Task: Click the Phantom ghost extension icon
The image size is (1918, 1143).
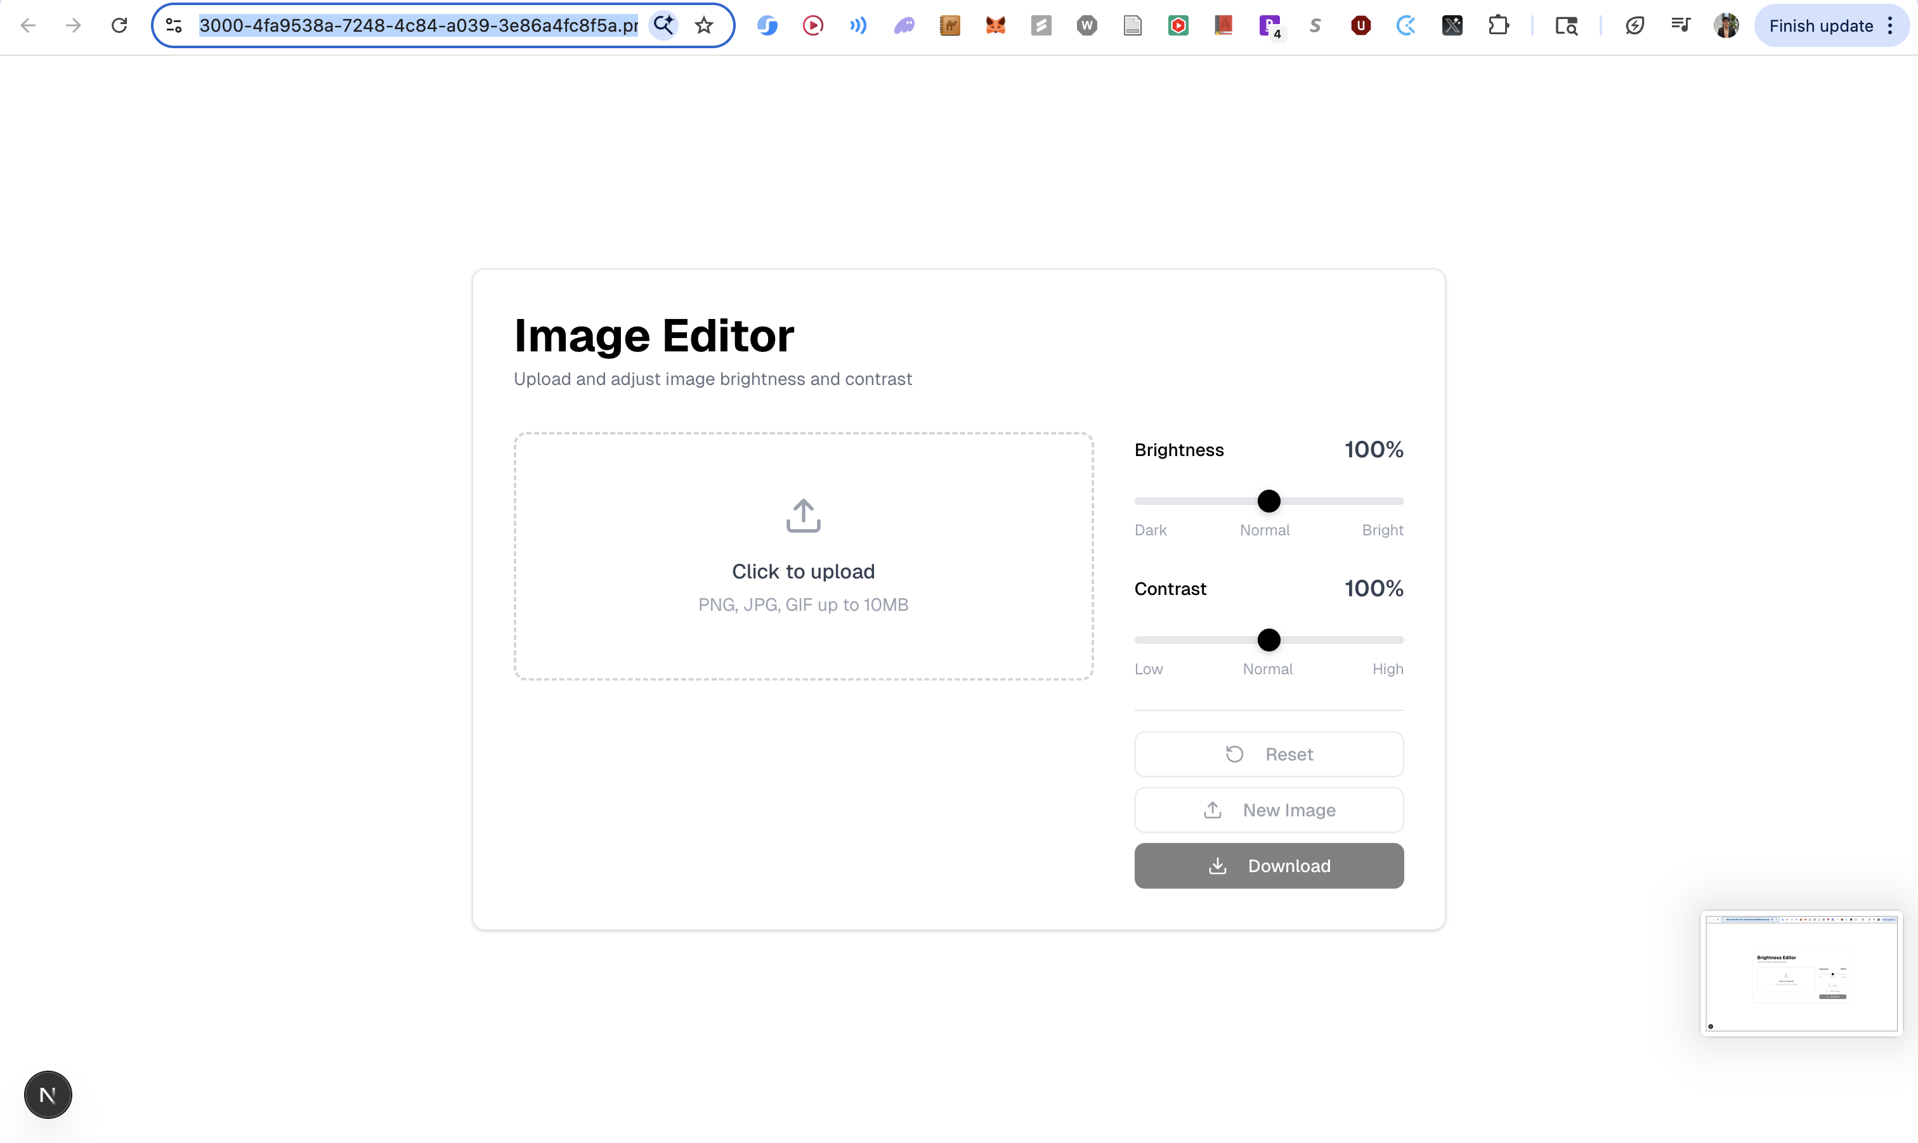Action: pos(904,25)
